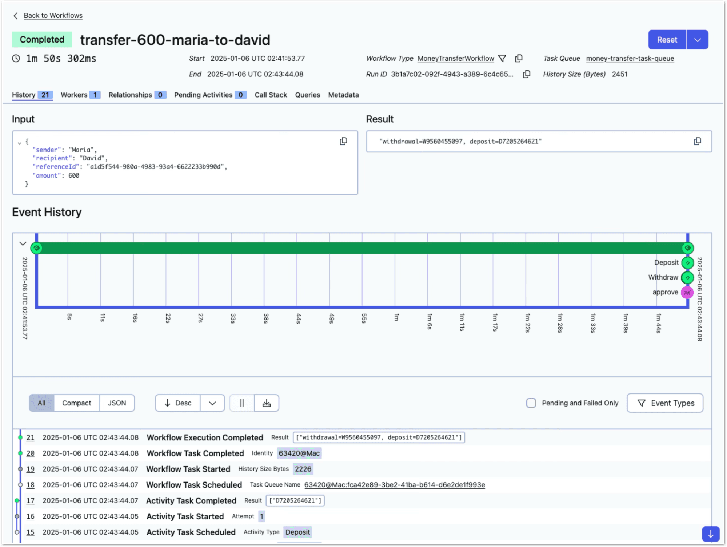Click the scroll-to-bottom arrow button

click(x=710, y=534)
